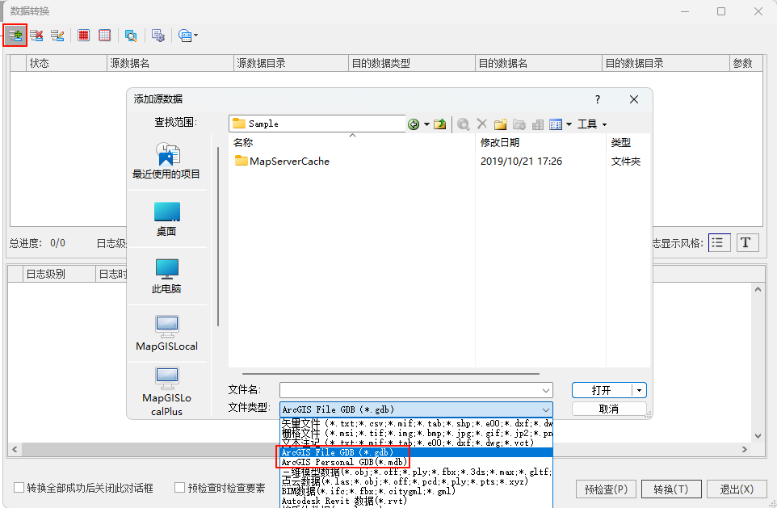Choose ArcGIS Personal GDB(*.mdb) option
777x508 pixels.
[416, 463]
